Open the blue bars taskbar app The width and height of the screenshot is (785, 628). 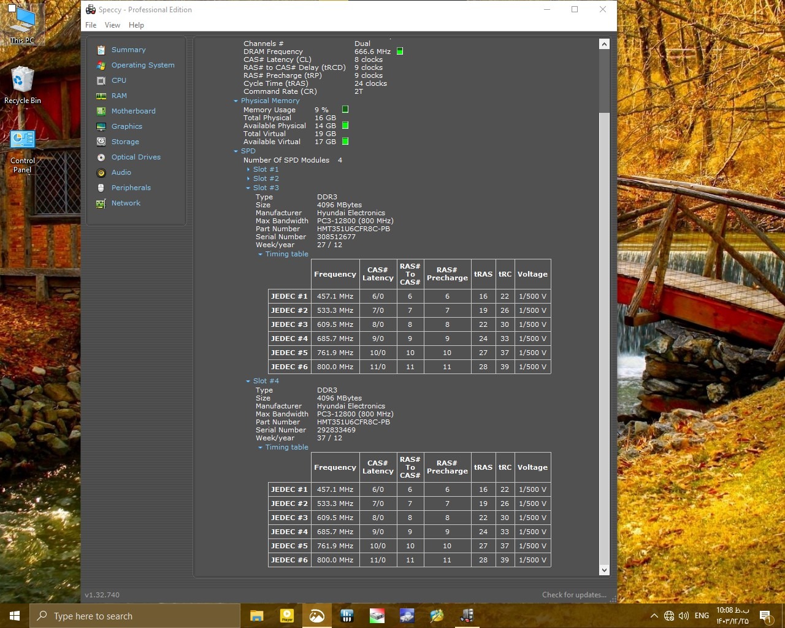pyautogui.click(x=347, y=616)
